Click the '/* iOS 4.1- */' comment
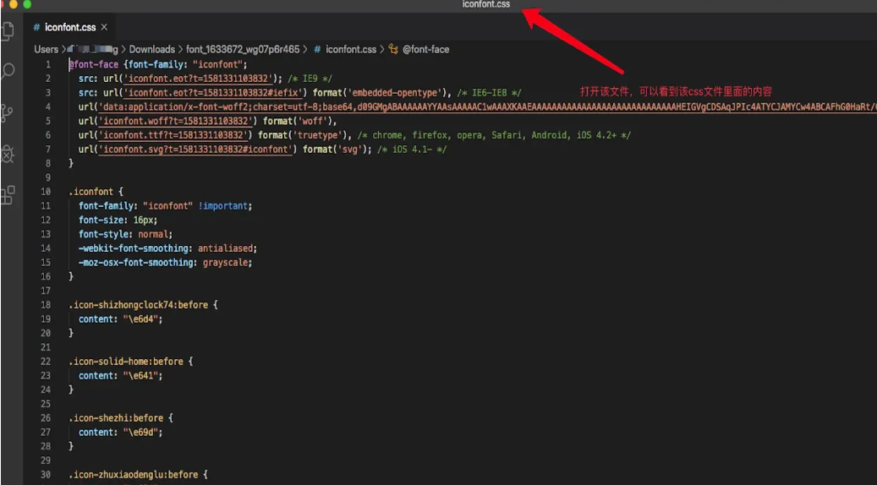 click(412, 150)
